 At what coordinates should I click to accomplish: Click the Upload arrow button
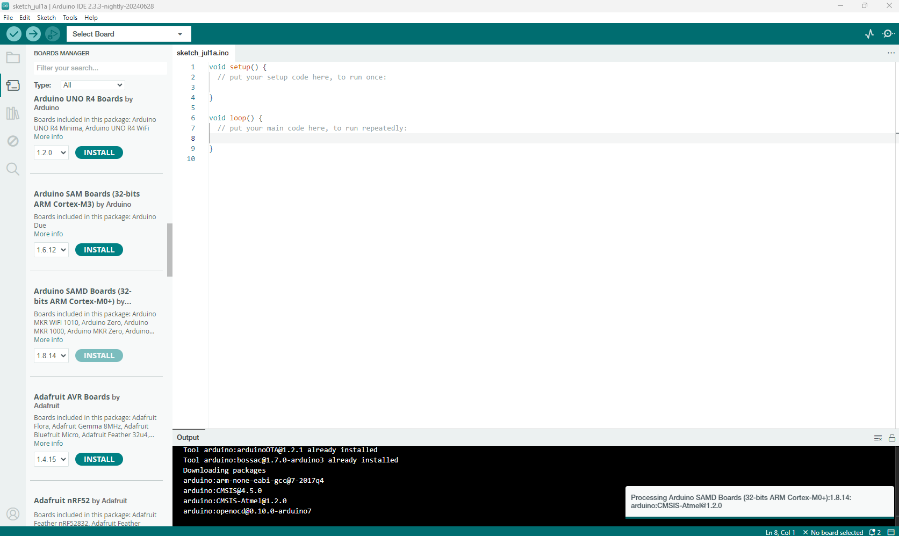point(33,34)
